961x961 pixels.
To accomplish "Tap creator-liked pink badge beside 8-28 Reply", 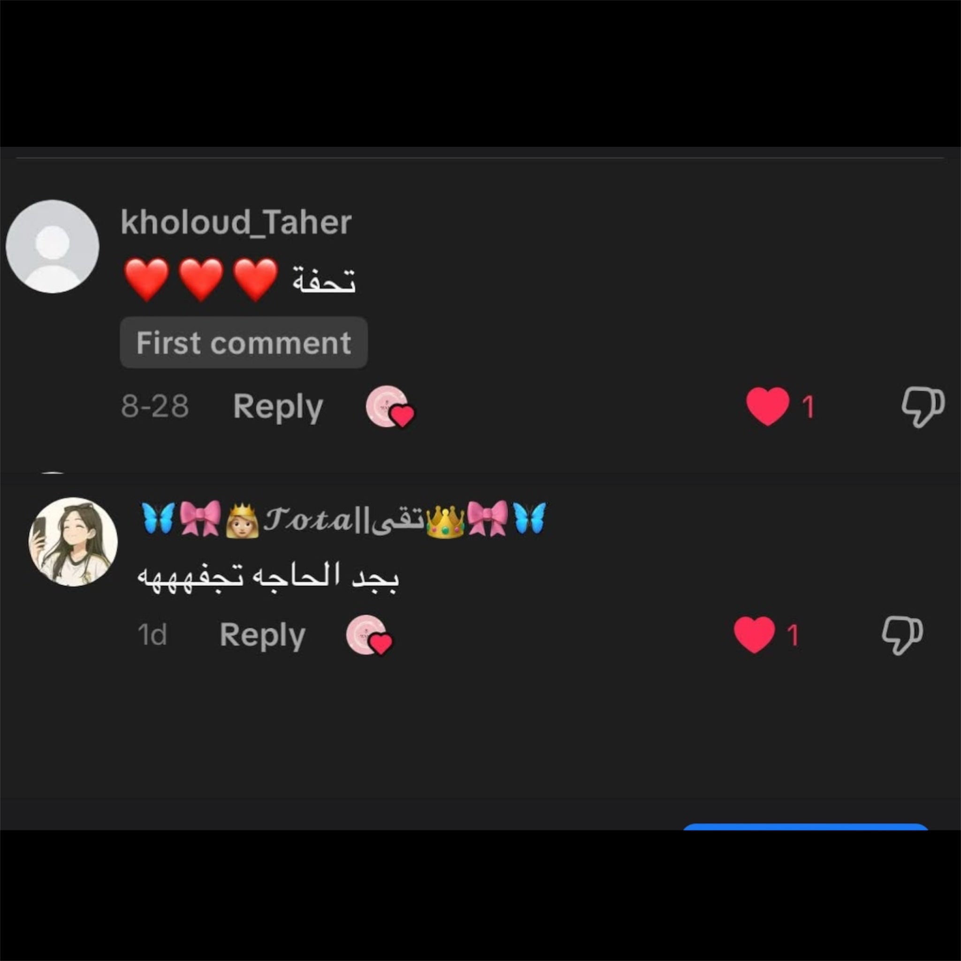I will coord(390,406).
